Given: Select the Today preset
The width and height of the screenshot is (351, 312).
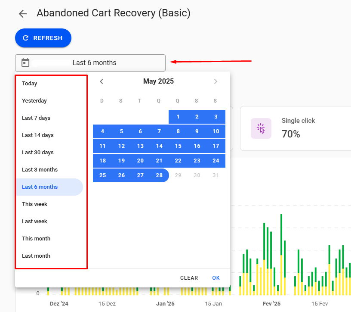Looking at the screenshot, I should coord(30,84).
